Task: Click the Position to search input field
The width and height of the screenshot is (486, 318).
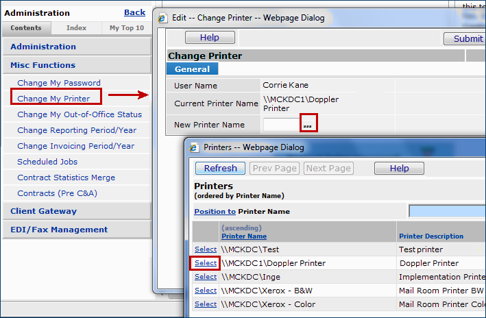Action: coord(446,211)
